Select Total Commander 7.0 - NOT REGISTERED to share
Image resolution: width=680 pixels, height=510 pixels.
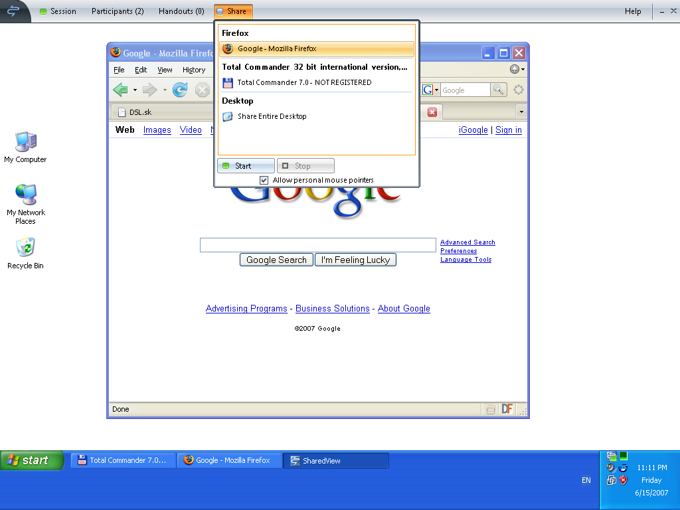tap(317, 82)
